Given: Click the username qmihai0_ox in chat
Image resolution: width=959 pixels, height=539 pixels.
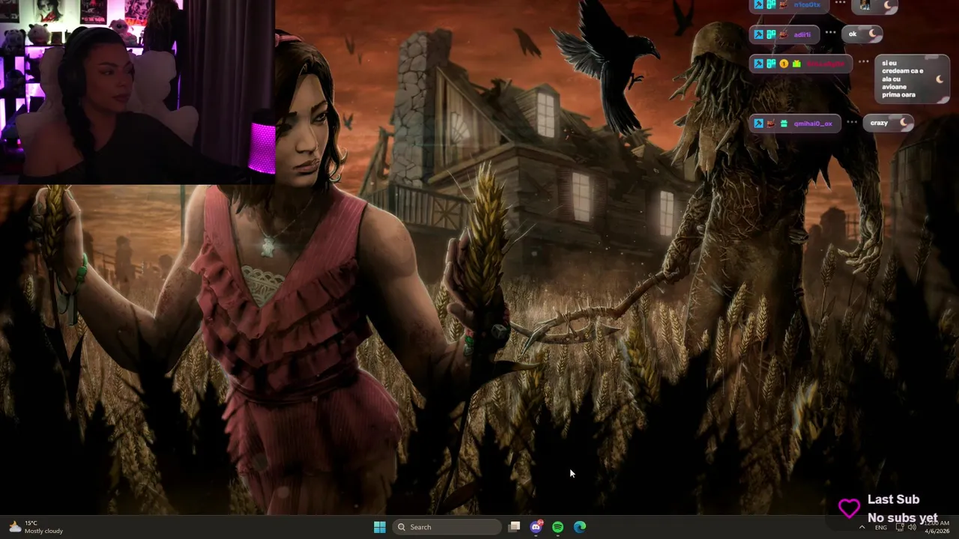Looking at the screenshot, I should tap(813, 124).
